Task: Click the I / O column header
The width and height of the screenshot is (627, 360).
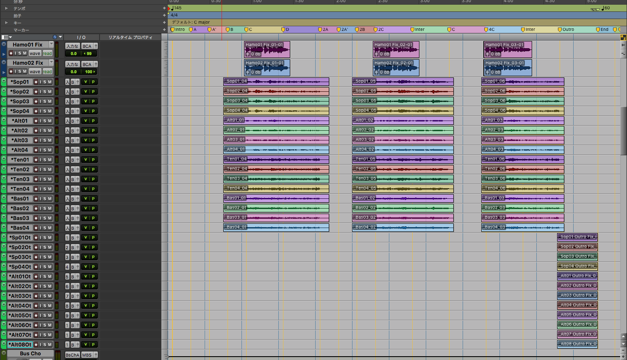Action: (x=81, y=37)
